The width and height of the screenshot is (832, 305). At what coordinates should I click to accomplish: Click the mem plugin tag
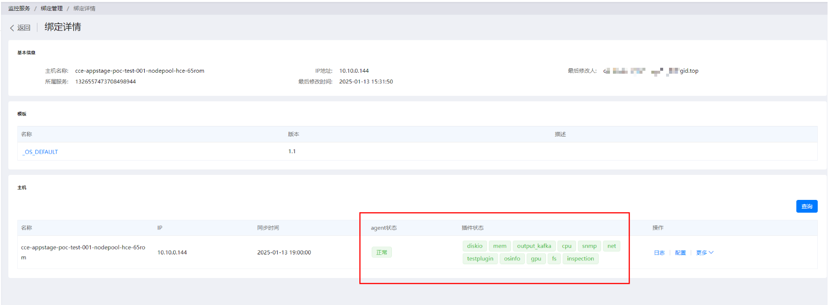(x=500, y=246)
